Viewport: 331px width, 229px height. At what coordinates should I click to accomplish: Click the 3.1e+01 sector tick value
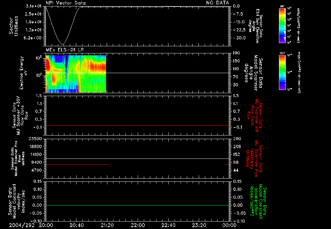[34, 6]
